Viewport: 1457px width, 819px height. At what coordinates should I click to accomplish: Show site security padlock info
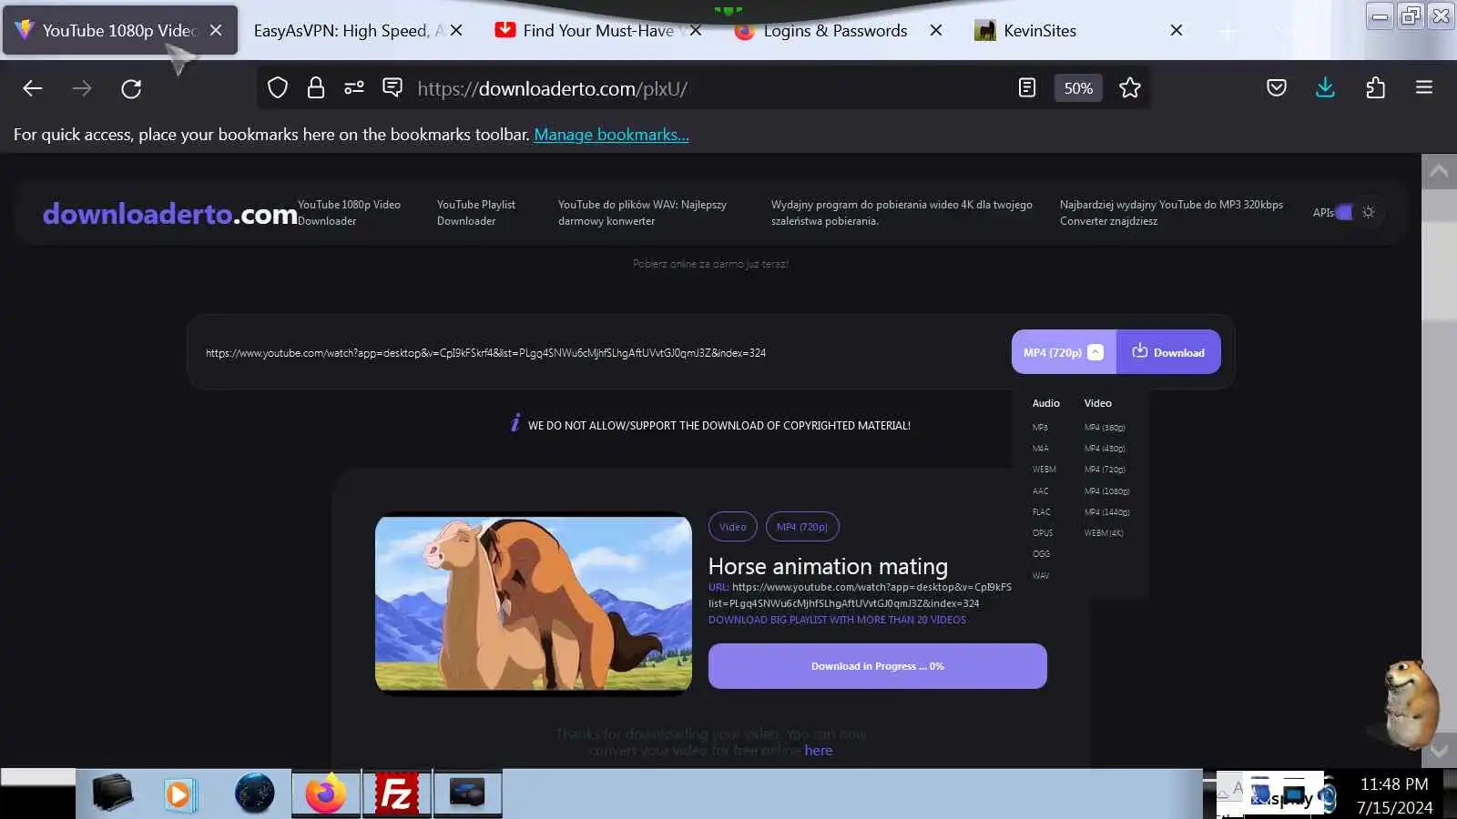click(316, 88)
